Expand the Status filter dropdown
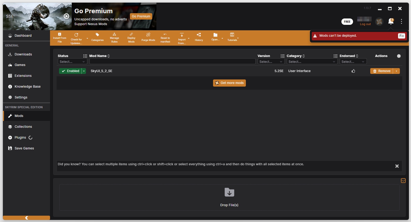Viewport: 411px width, 222px height. [72, 62]
